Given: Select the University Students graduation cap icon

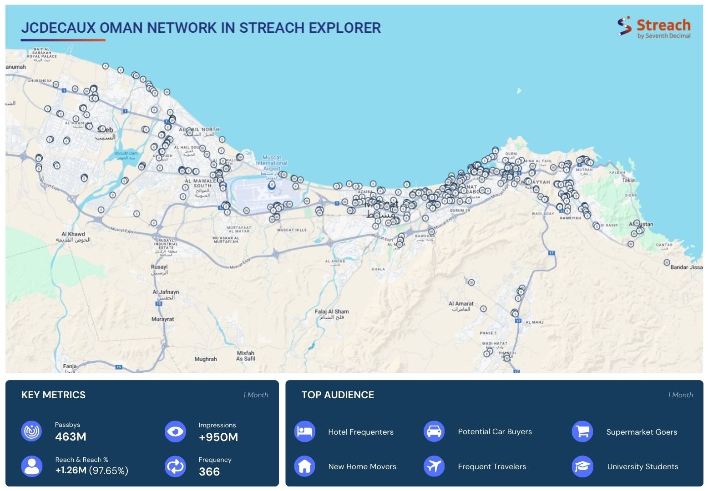Looking at the screenshot, I should tap(582, 466).
